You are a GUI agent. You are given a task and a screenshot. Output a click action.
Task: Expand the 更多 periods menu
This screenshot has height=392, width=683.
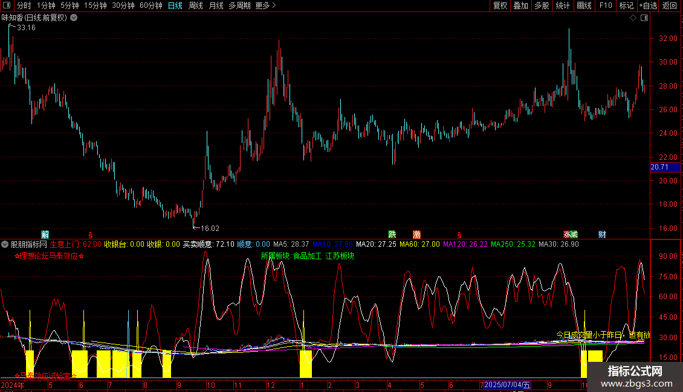265,5
